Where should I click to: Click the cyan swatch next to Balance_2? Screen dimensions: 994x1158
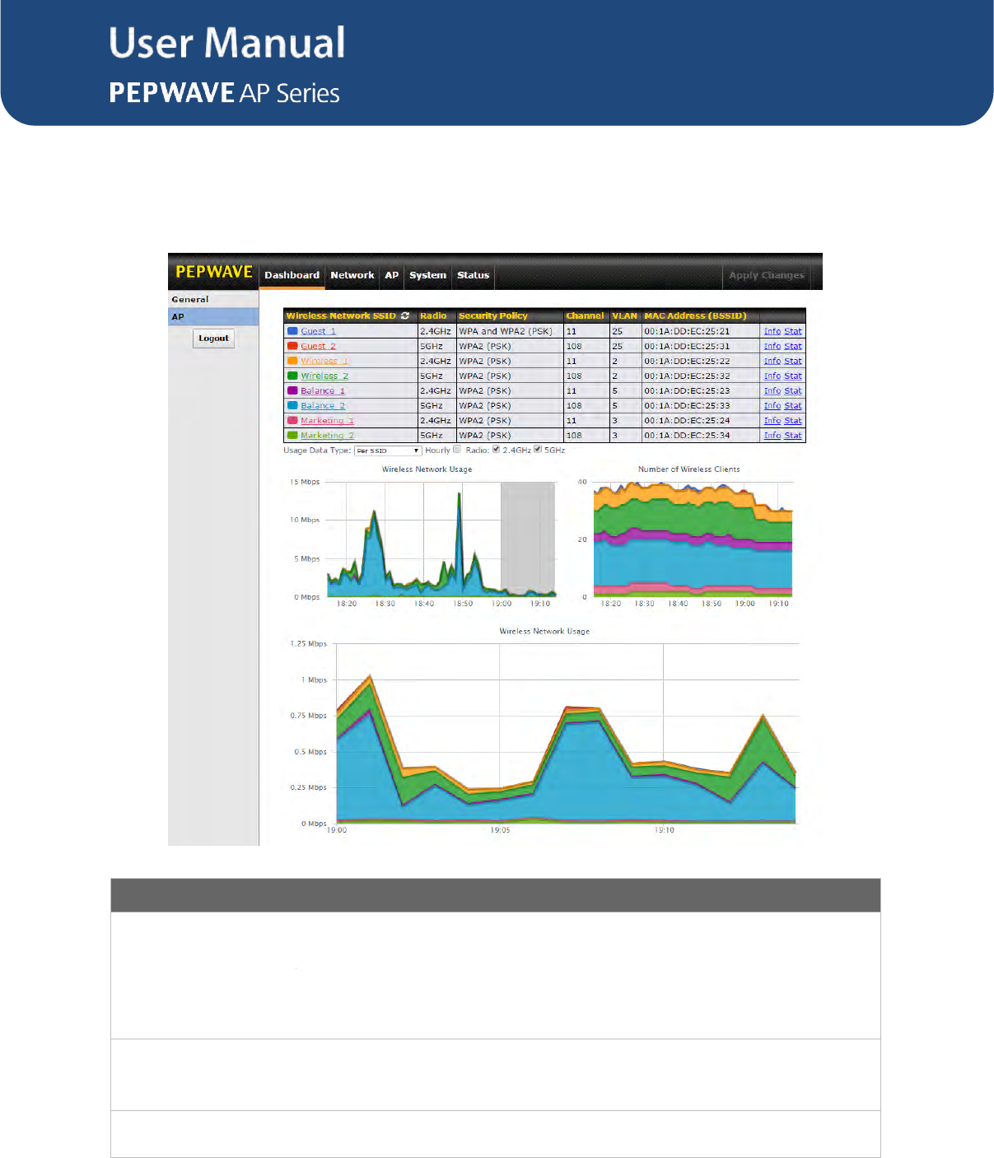292,405
